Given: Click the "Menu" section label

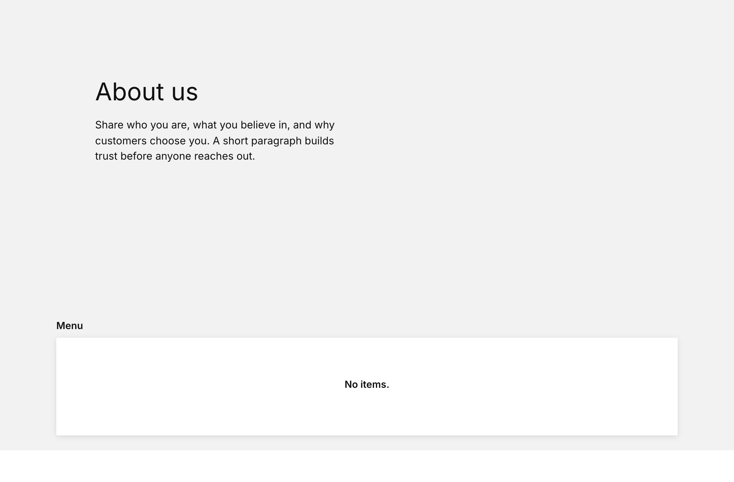Looking at the screenshot, I should [x=69, y=326].
